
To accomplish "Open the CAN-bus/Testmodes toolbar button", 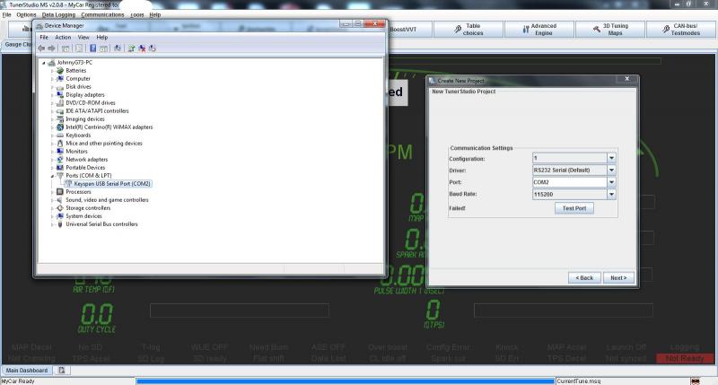I will [680, 30].
